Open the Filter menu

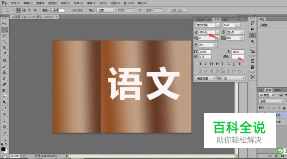[x=91, y=3]
